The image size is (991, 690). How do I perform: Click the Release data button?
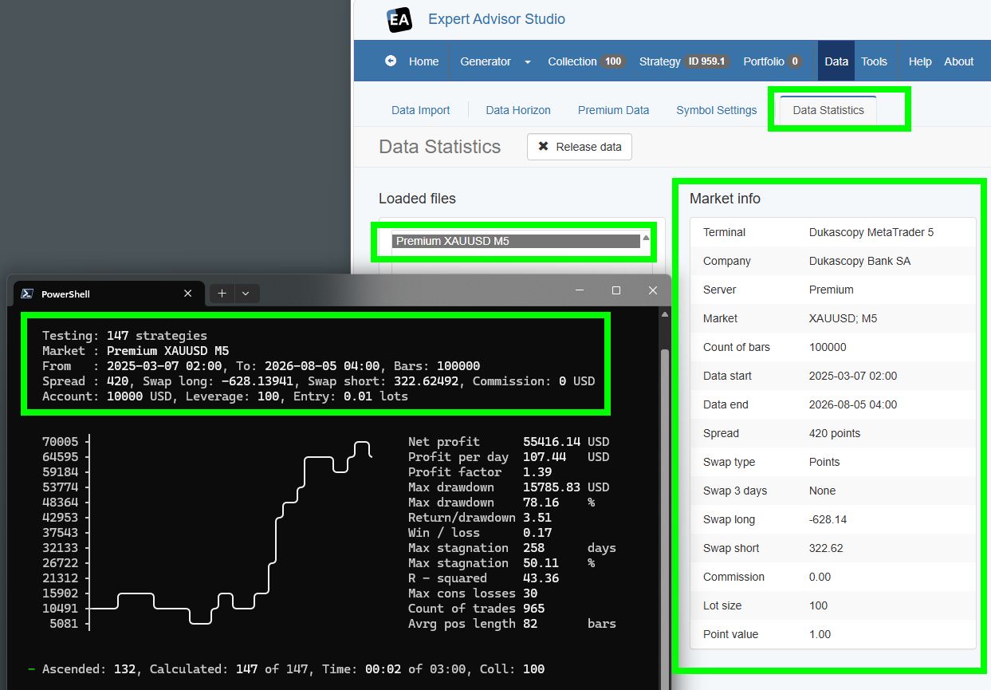580,147
